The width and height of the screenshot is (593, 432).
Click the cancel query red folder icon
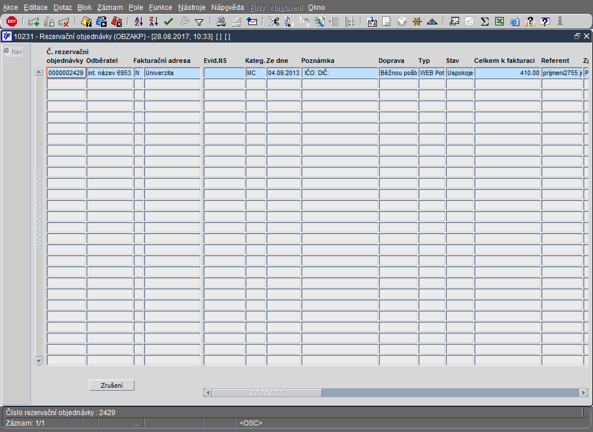(x=117, y=22)
